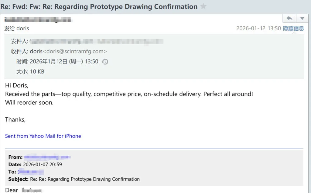Click the blurred From address in quoted header

47,157
